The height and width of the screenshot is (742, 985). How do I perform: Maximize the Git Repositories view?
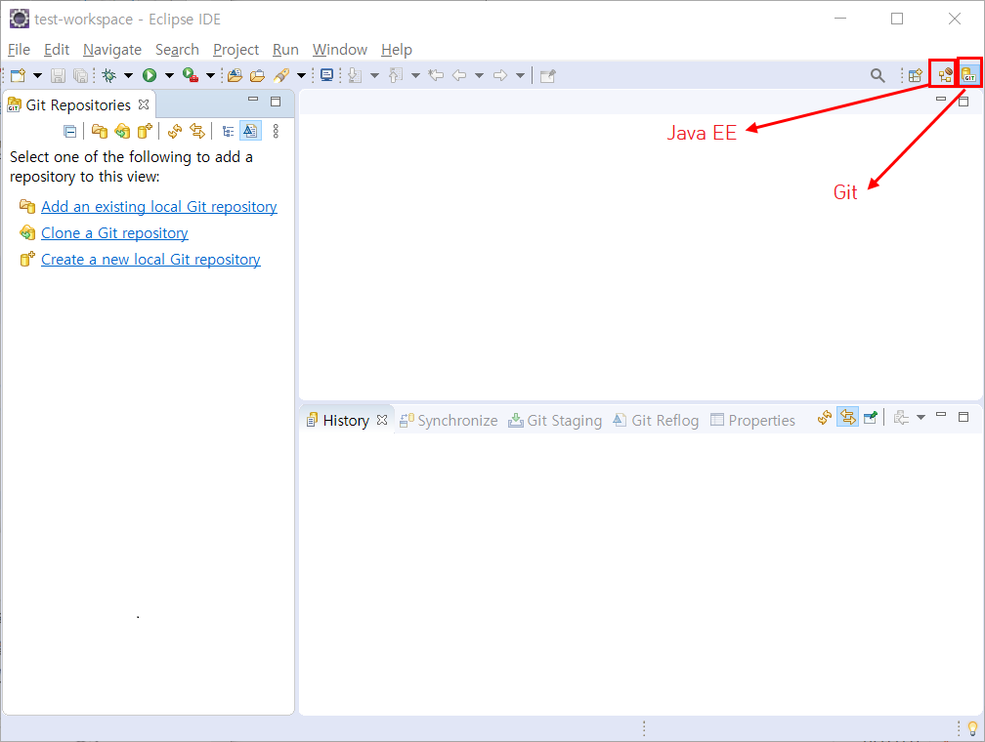(276, 102)
